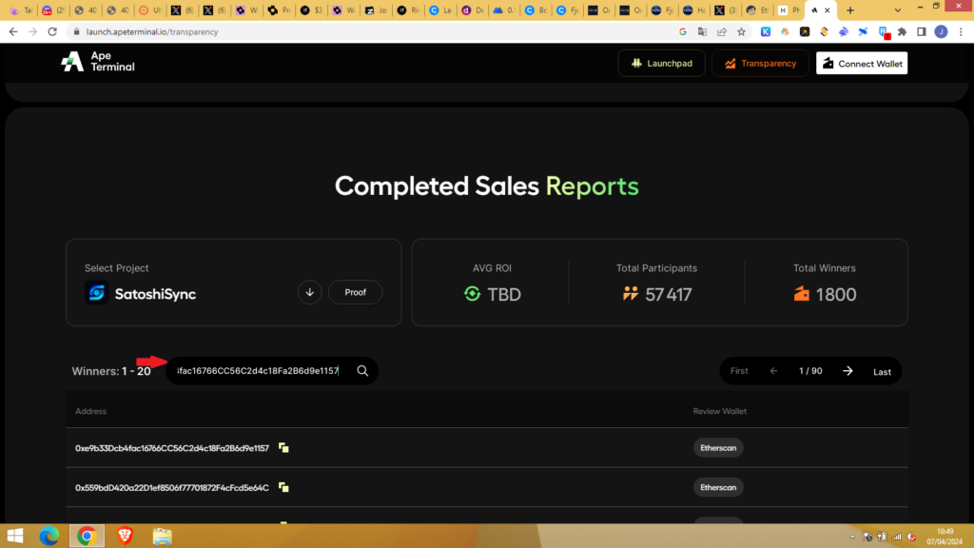Open Etherscan for address 0x559bdD420a…
Screen dimensions: 974x548
pos(718,488)
